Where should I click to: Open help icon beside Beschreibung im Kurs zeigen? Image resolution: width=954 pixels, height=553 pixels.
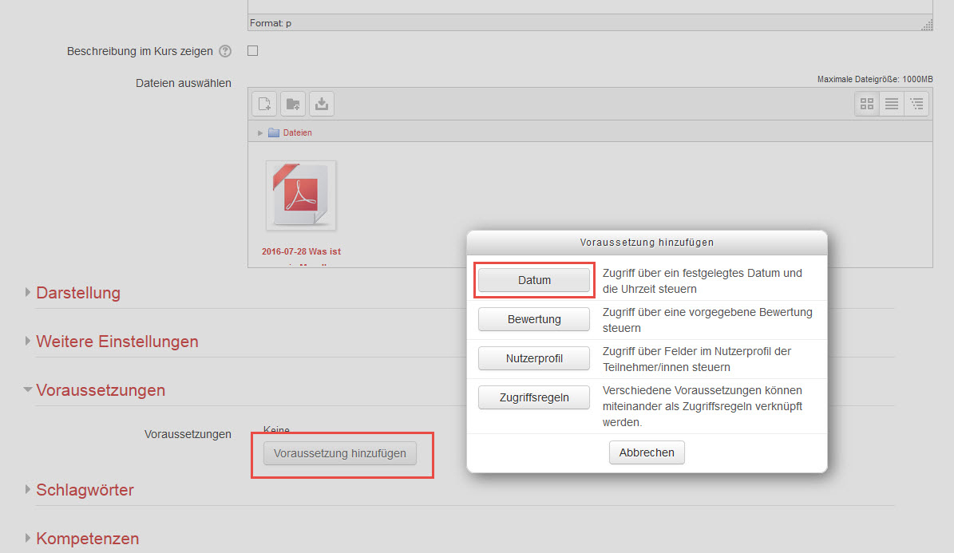[225, 51]
